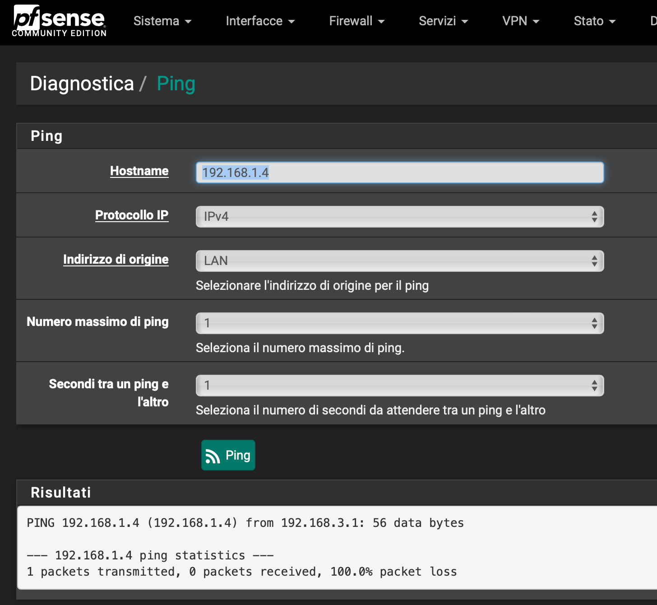
Task: Click the help text about seconds between pings
Action: tap(370, 410)
